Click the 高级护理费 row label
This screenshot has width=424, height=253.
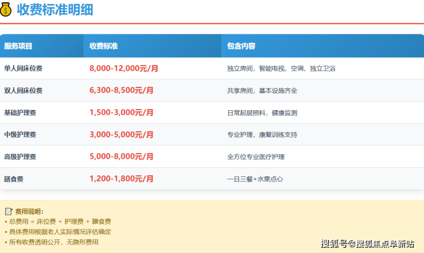(x=20, y=157)
